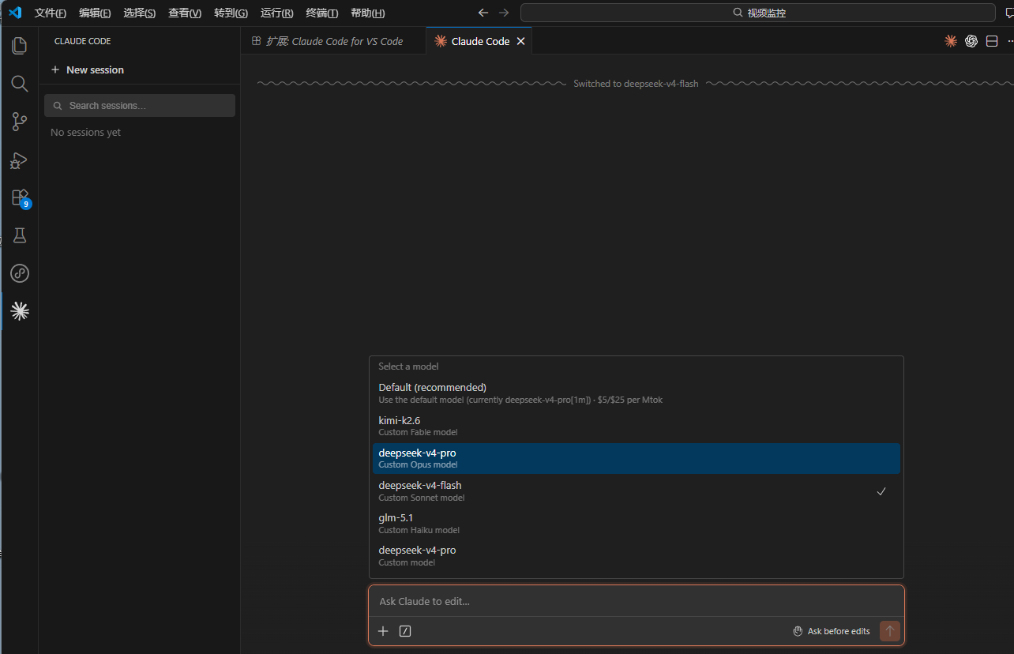Select the kimi-k2.6 model
This screenshot has height=654, width=1014.
coord(637,426)
